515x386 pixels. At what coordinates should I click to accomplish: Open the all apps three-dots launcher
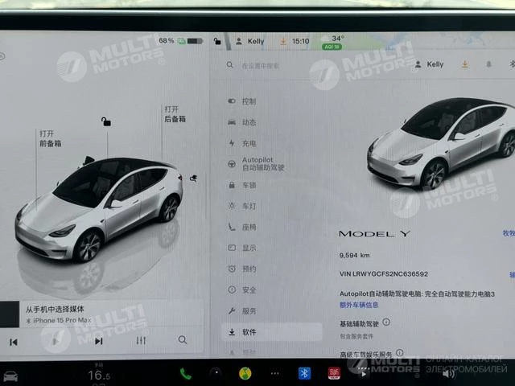coord(275,373)
